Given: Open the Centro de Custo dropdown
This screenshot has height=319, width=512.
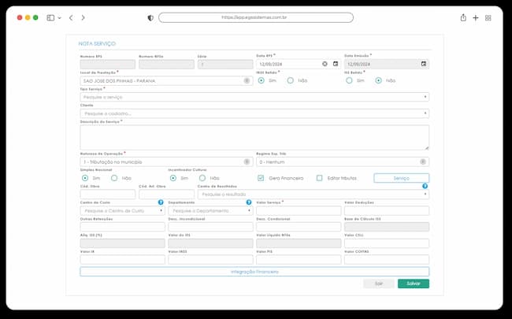Looking at the screenshot, I should pyautogui.click(x=122, y=211).
